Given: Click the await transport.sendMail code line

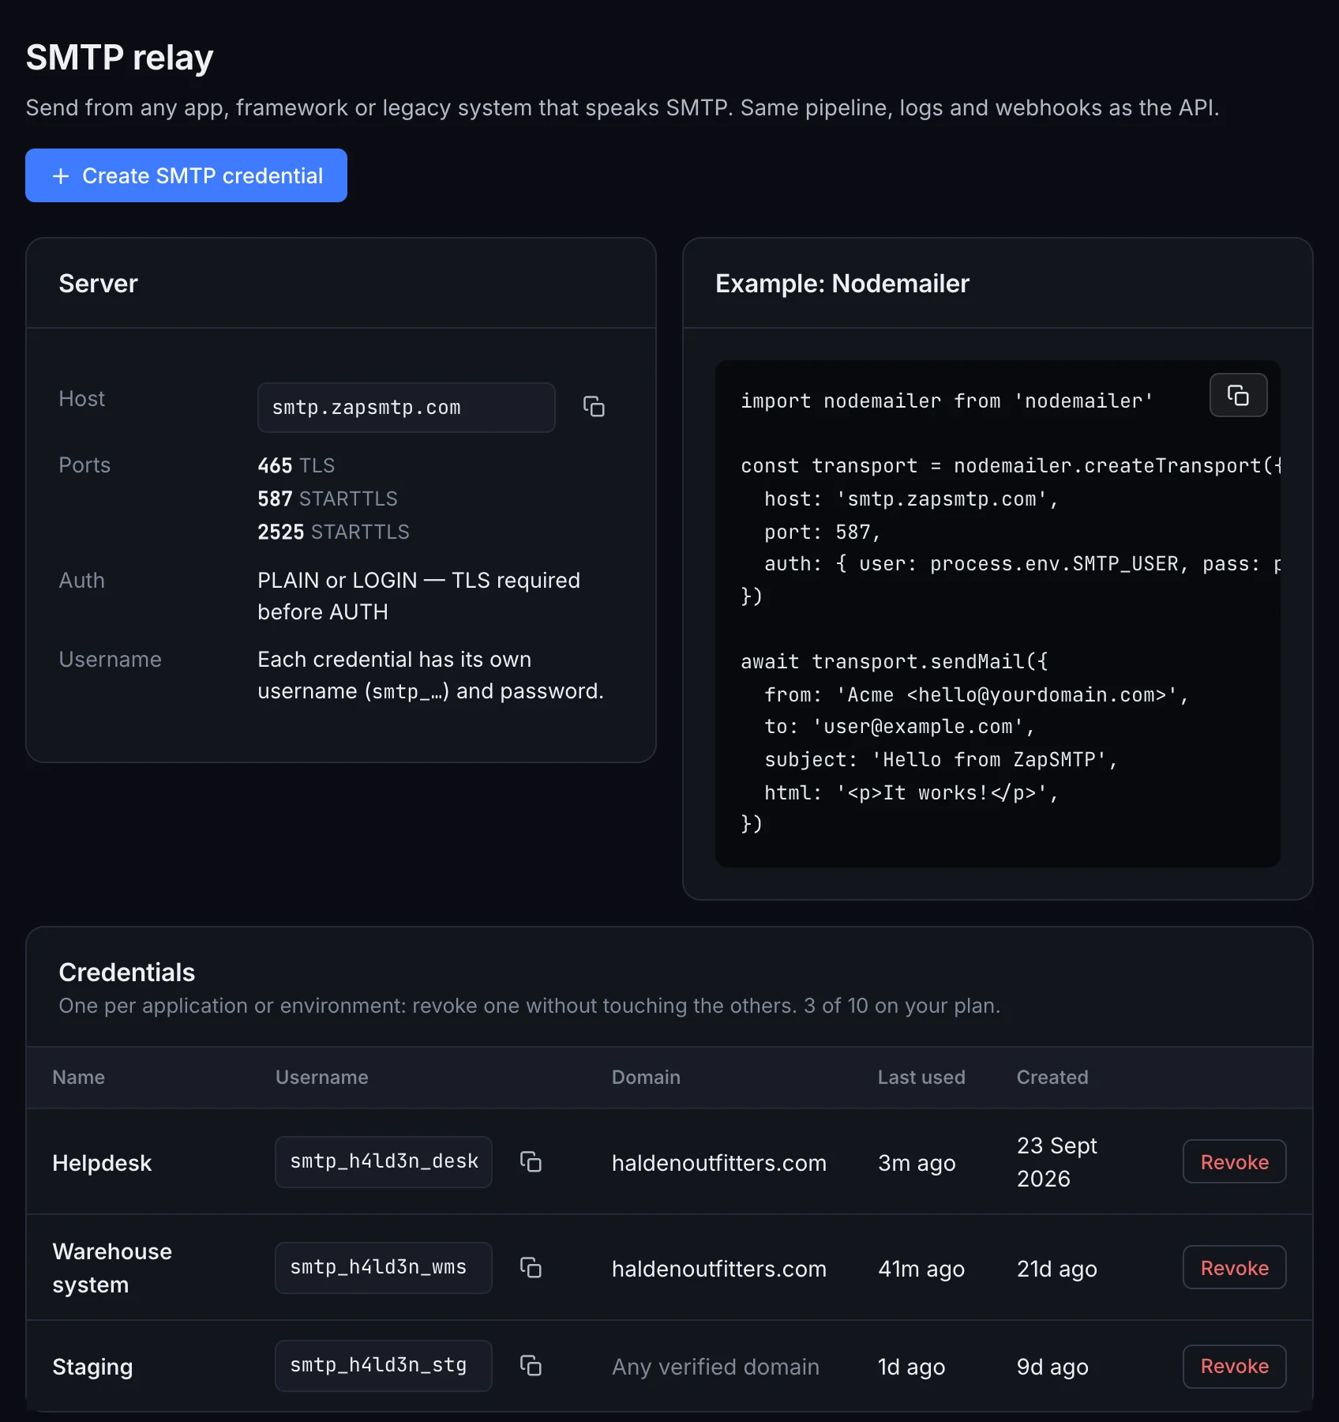Looking at the screenshot, I should point(894,662).
